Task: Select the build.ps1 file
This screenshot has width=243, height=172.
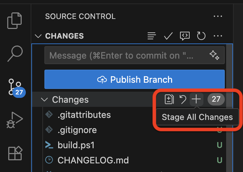Action: (76, 145)
